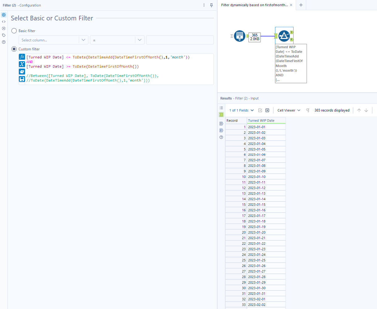View the tool's XML with the code icon
The height and width of the screenshot is (309, 377).
coord(4,21)
